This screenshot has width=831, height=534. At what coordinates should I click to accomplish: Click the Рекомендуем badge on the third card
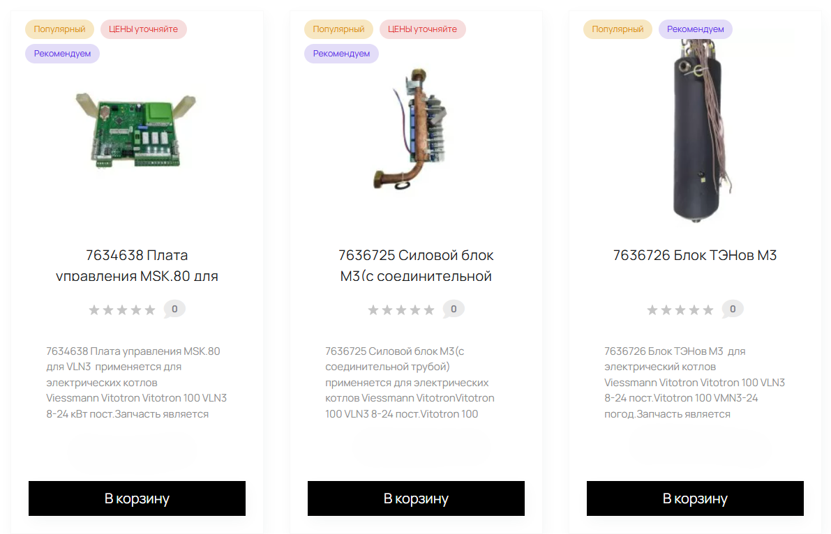(x=695, y=29)
